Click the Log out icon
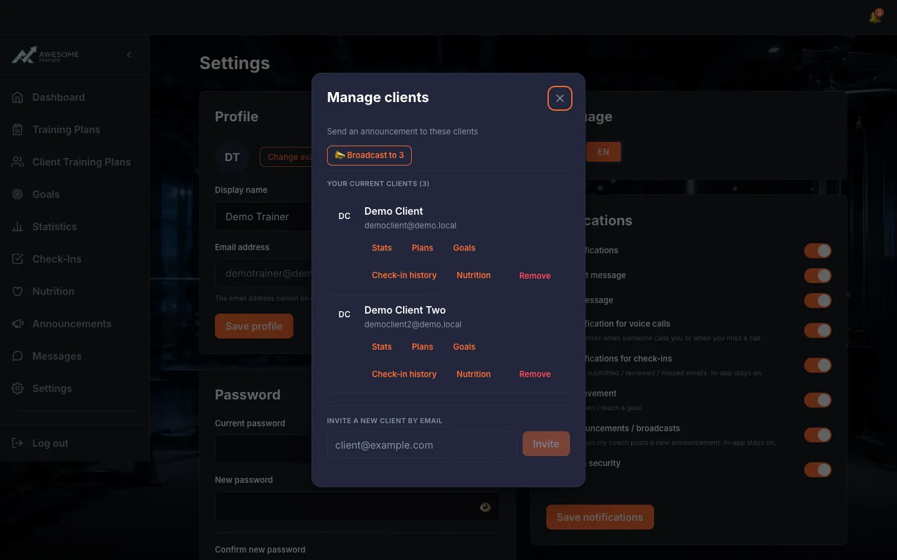 tap(17, 443)
